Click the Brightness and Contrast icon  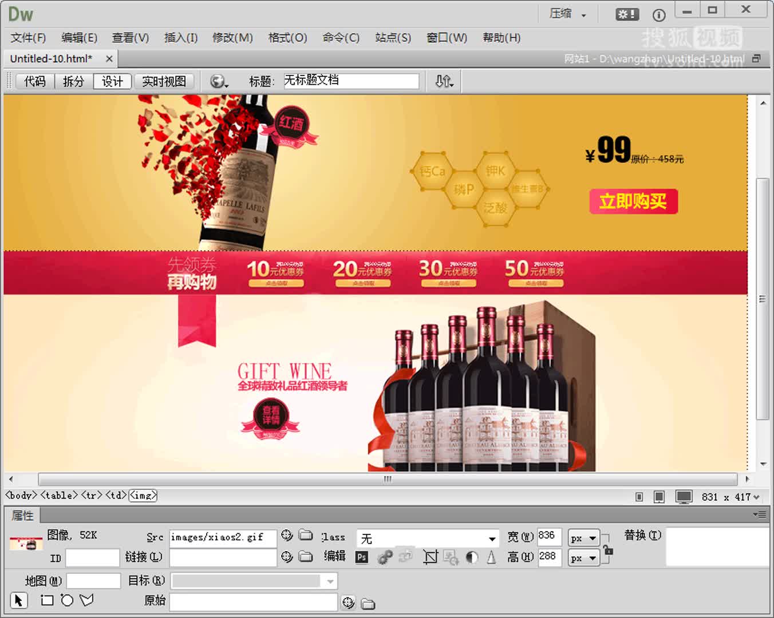click(x=472, y=557)
